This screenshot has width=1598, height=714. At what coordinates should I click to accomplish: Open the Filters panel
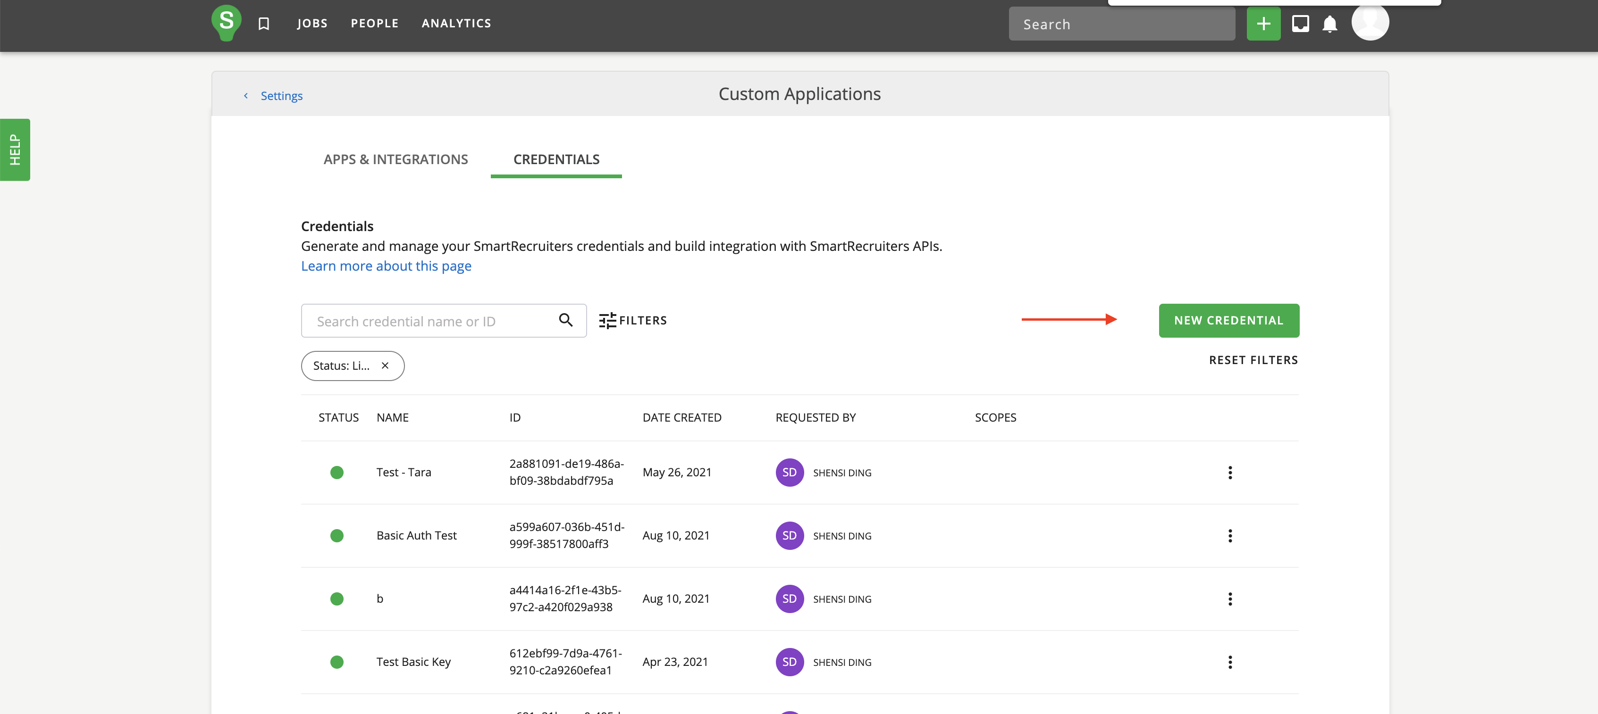633,320
